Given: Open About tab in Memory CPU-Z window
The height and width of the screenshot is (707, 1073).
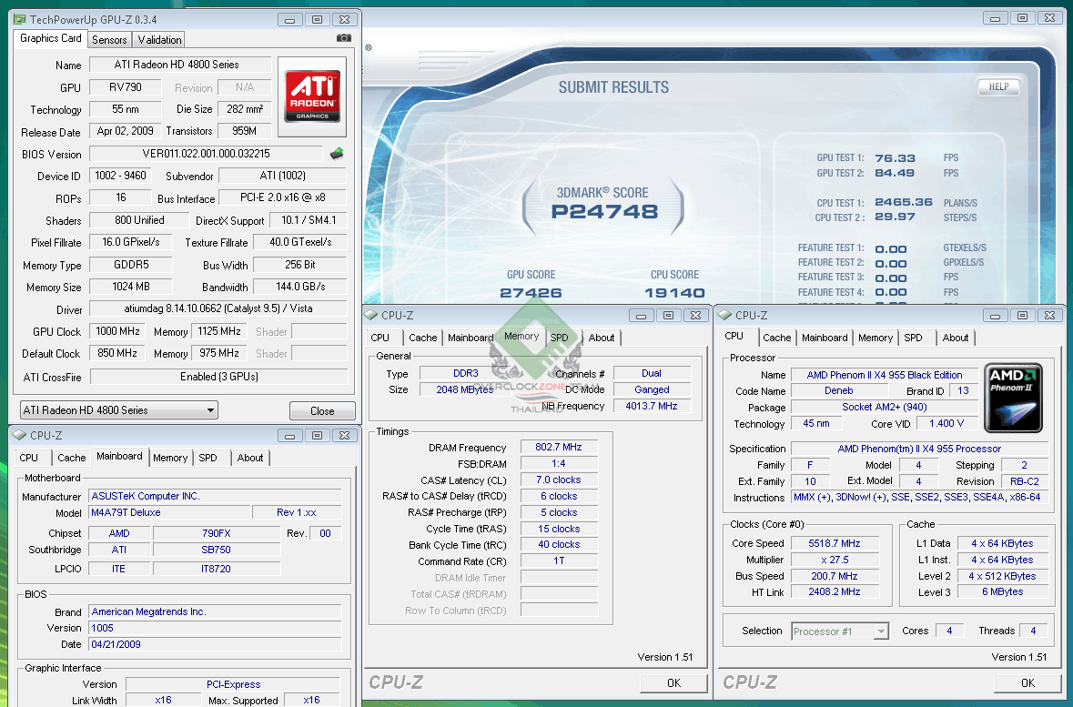Looking at the screenshot, I should tap(602, 338).
